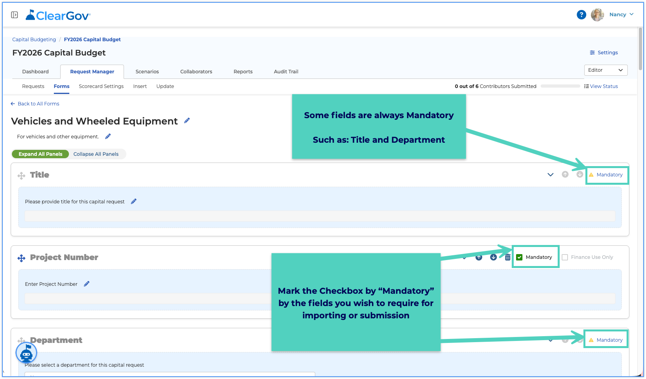Switch to the Dashboard tab
This screenshot has width=646, height=379.
(x=35, y=71)
